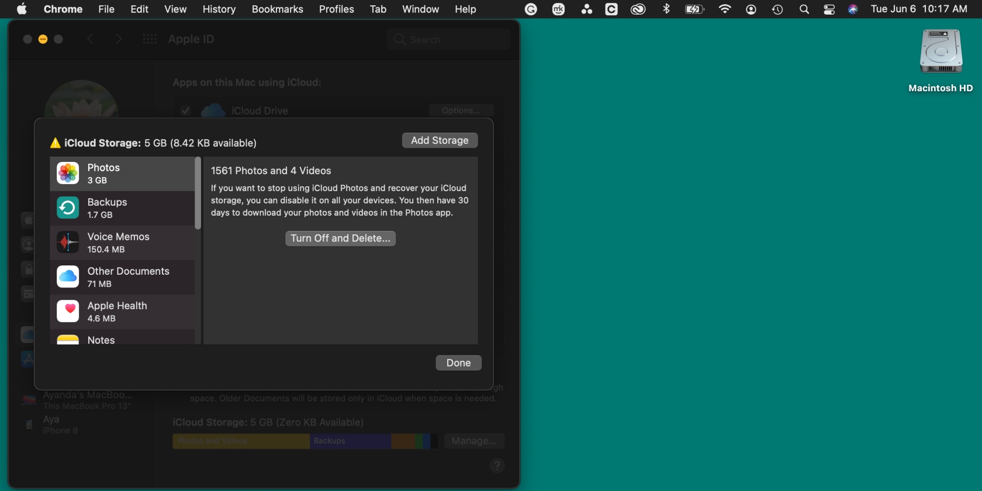This screenshot has height=491, width=982.
Task: Click the Other Documents cloud icon
Action: [68, 277]
